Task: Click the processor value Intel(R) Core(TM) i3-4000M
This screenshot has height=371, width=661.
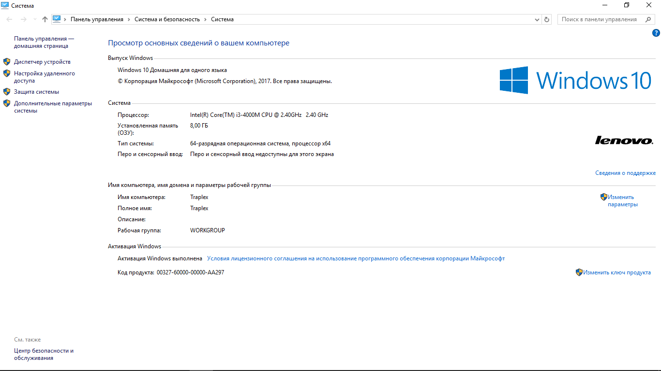Action: [259, 115]
